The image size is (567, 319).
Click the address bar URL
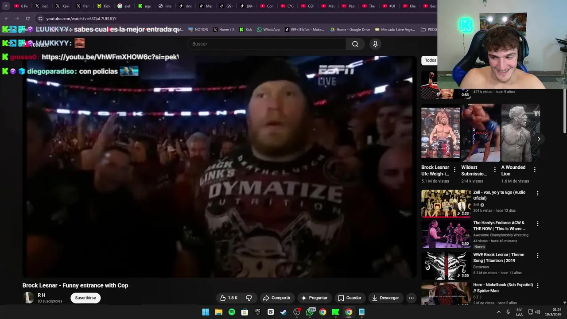[82, 19]
